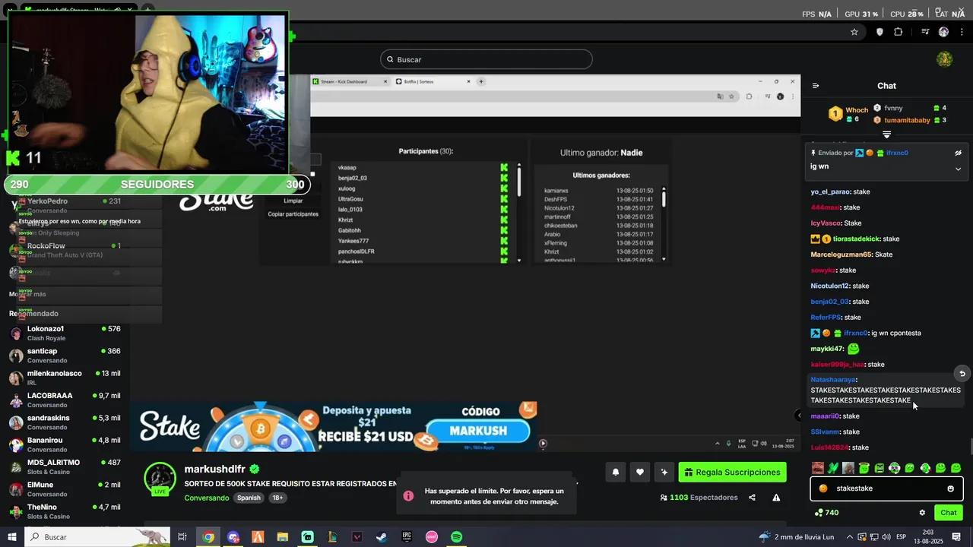Open Windows notification center icon
This screenshot has width=973, height=547.
click(x=956, y=537)
